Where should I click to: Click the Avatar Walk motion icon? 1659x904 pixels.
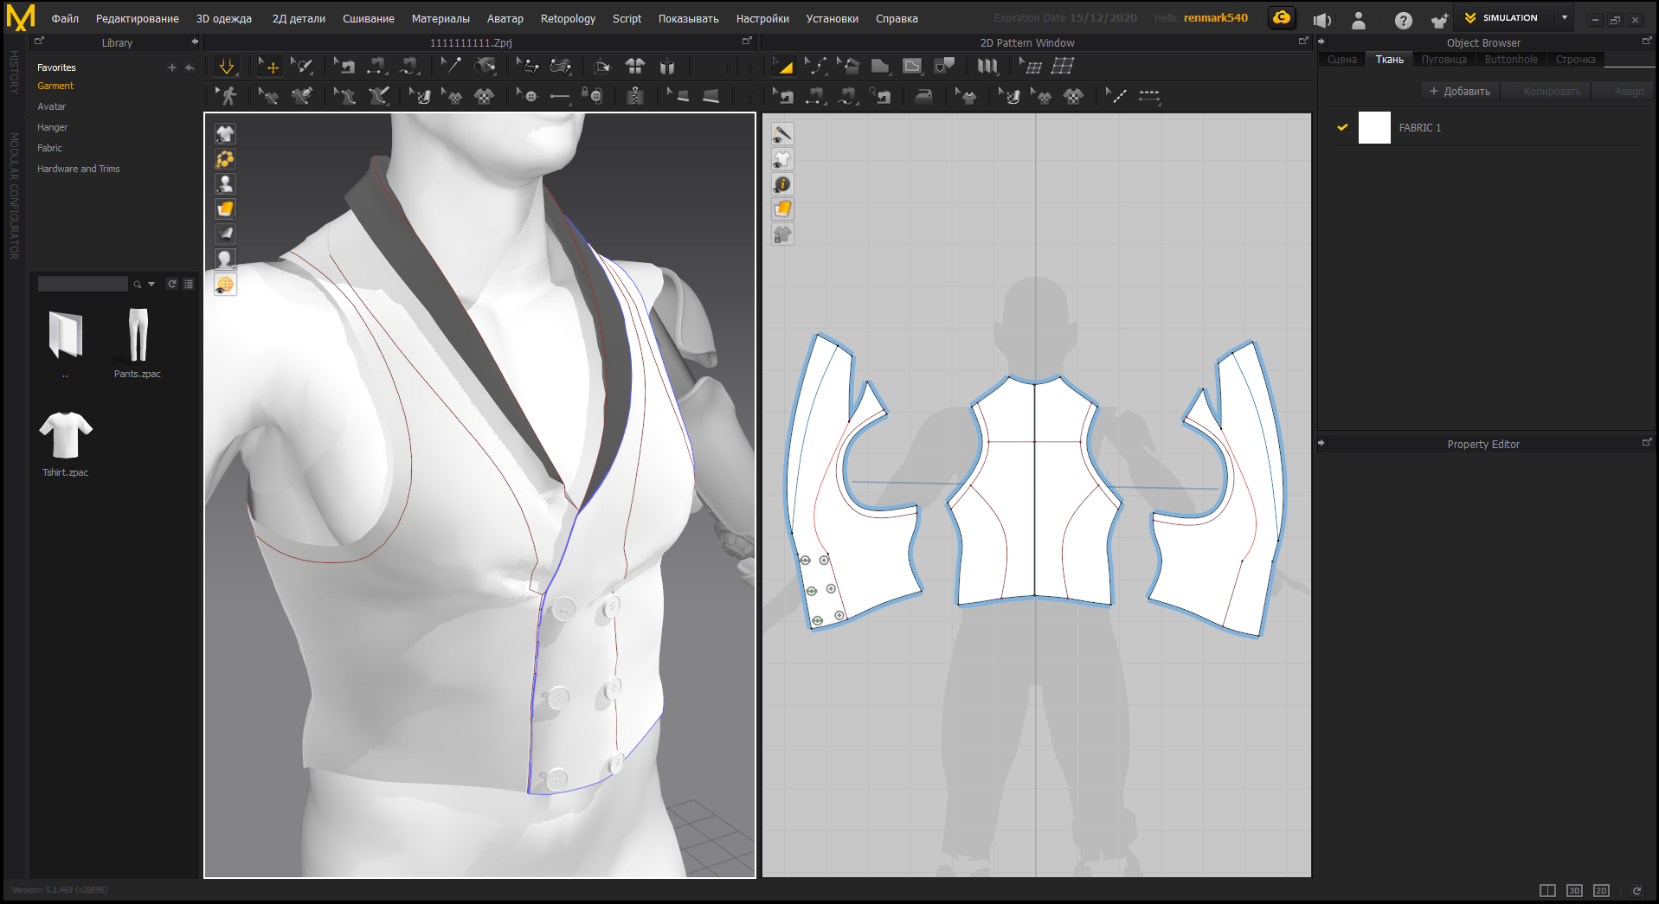tap(228, 96)
